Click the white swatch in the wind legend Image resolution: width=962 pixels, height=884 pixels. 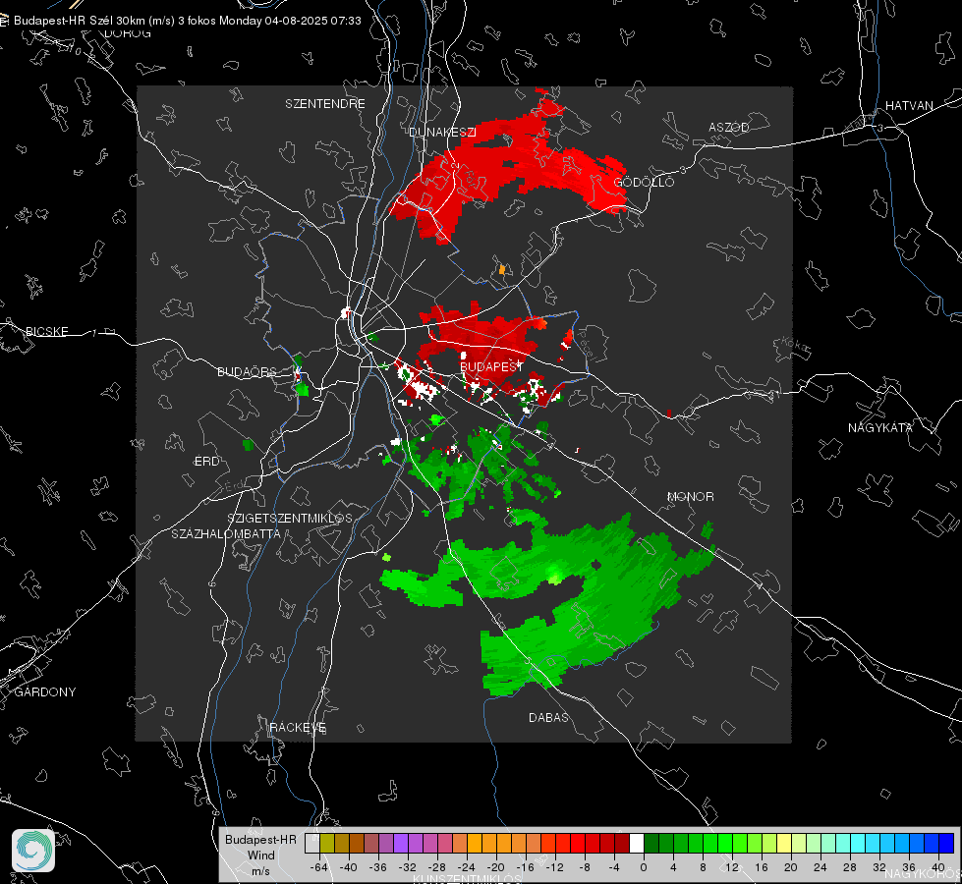637,844
